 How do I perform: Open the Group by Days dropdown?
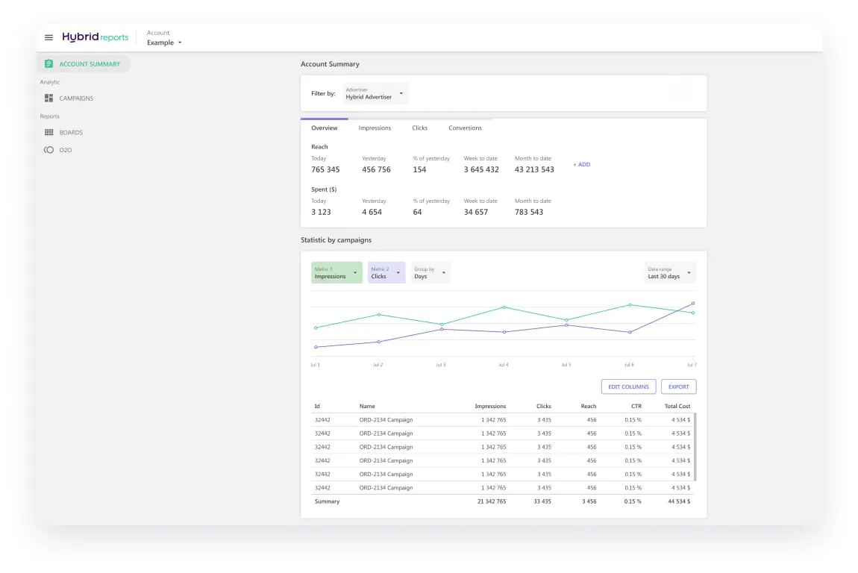[x=430, y=272]
